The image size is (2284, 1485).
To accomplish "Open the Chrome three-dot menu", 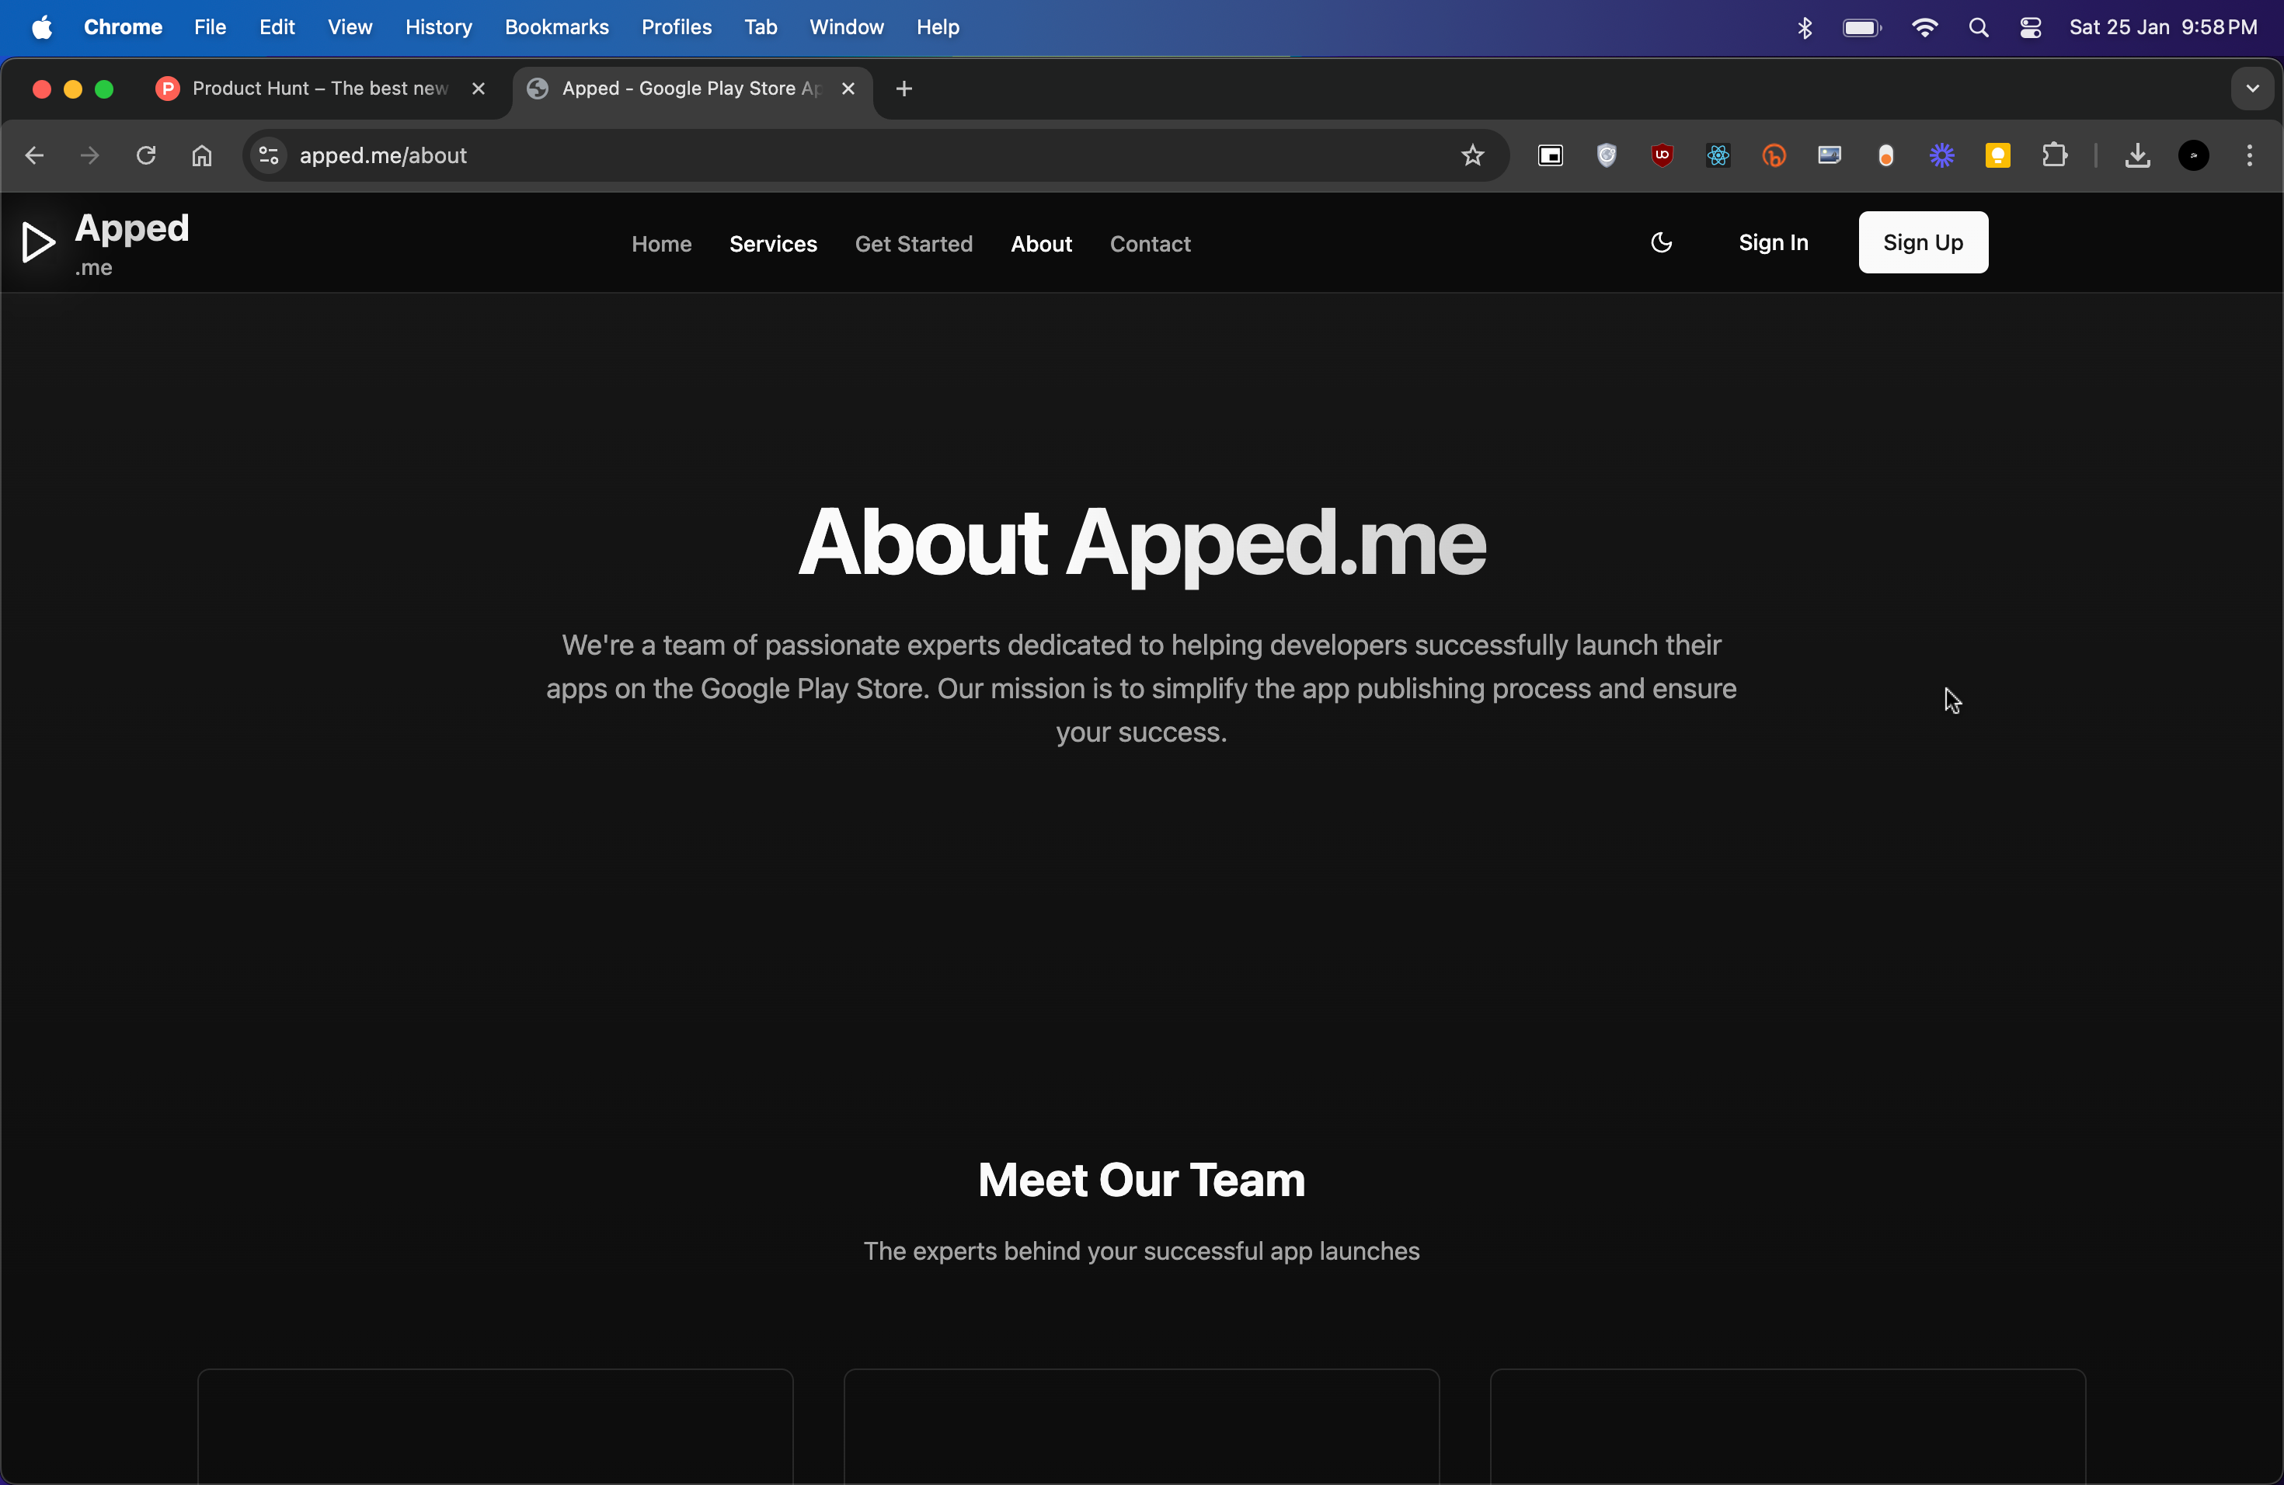I will 2250,155.
